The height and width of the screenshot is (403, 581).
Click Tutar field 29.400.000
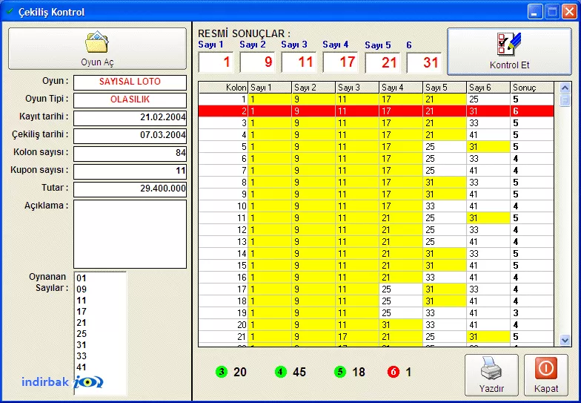point(130,189)
